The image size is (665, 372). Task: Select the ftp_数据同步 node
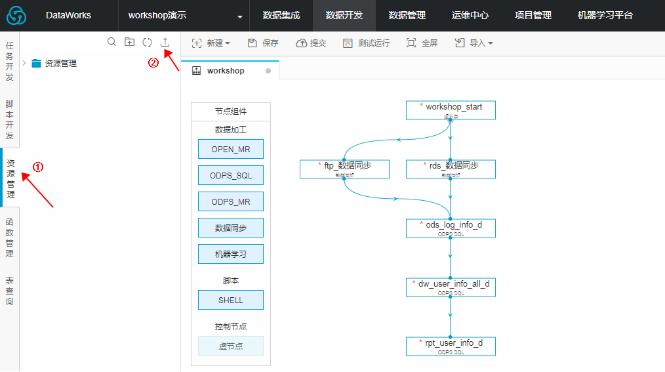344,169
